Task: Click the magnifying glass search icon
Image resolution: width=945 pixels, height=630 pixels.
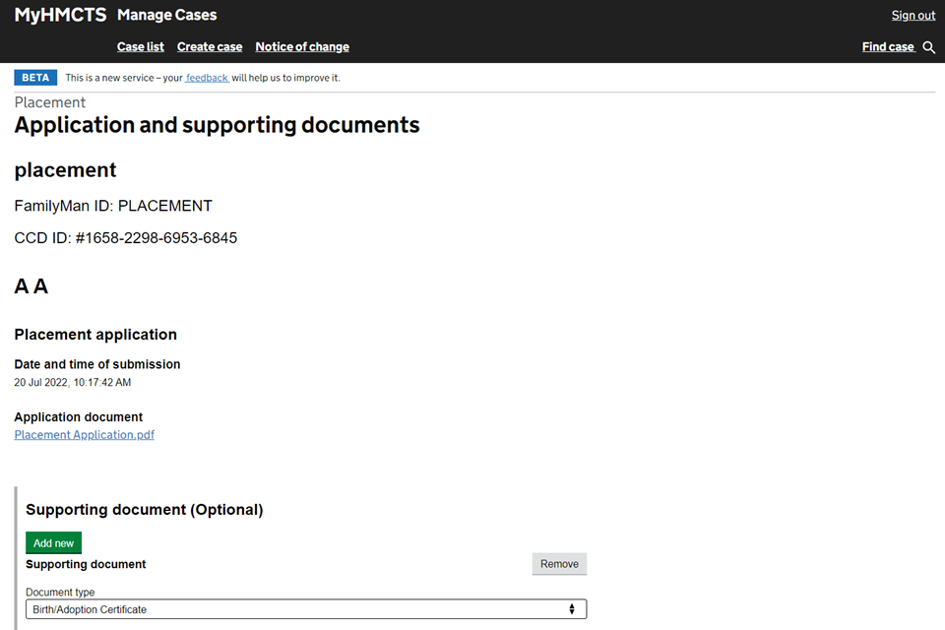Action: [928, 47]
